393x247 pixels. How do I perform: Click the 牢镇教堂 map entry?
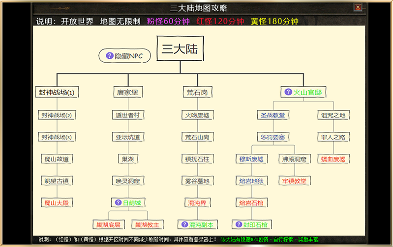tap(294, 181)
